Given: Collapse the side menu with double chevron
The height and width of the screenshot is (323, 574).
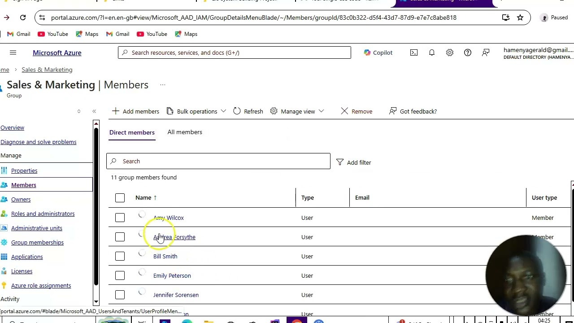Looking at the screenshot, I should point(94,111).
